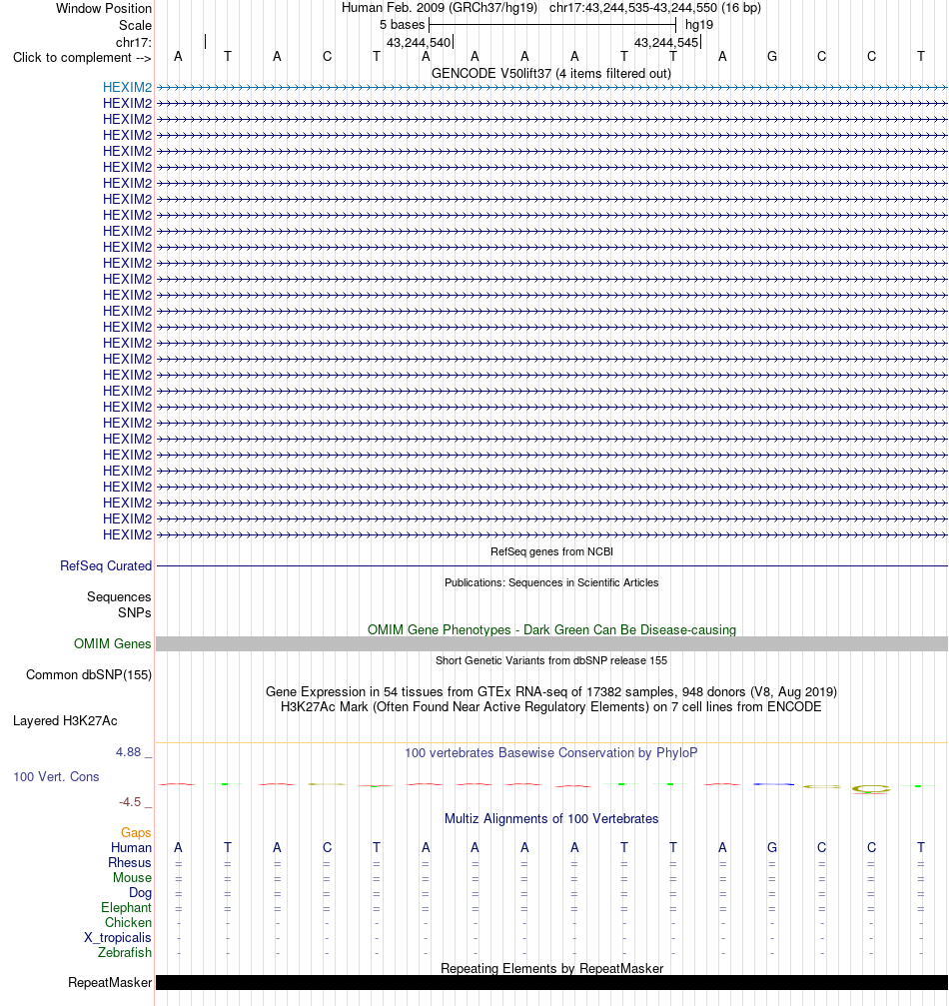
Task: Open 'Short Genetic Variants from dbSNP release 155'
Action: 551,660
